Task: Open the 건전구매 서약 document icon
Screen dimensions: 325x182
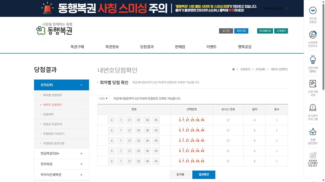Action: point(313,84)
